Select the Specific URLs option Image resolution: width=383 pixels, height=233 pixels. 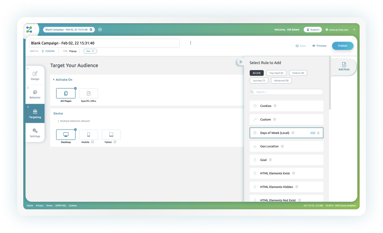point(88,93)
